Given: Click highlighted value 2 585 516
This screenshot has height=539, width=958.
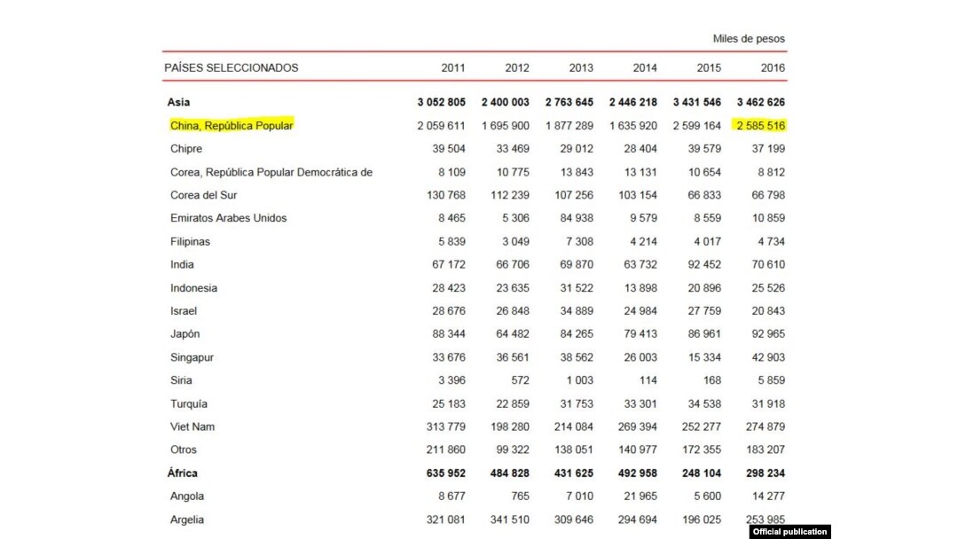Looking at the screenshot, I should click(x=759, y=125).
